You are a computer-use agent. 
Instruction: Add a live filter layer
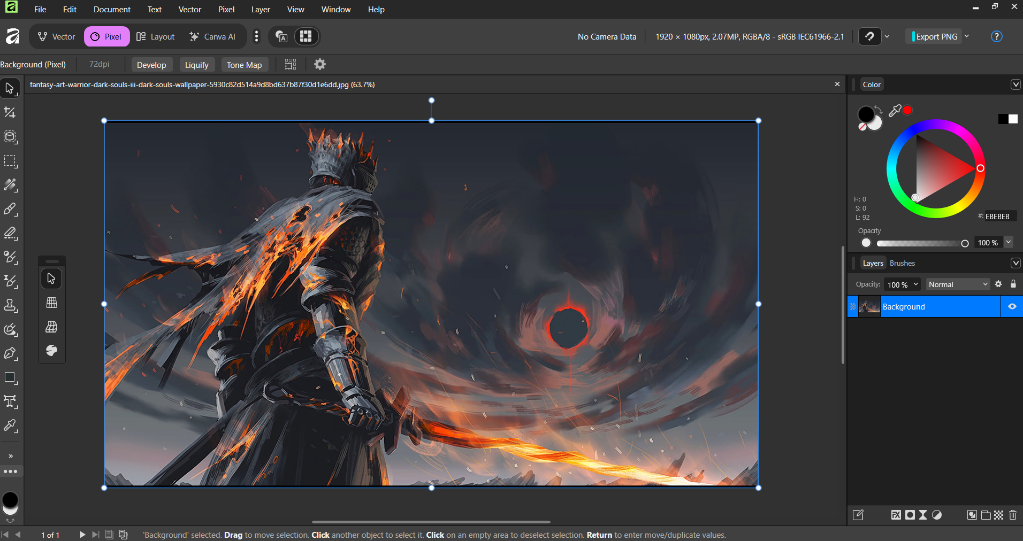923,515
